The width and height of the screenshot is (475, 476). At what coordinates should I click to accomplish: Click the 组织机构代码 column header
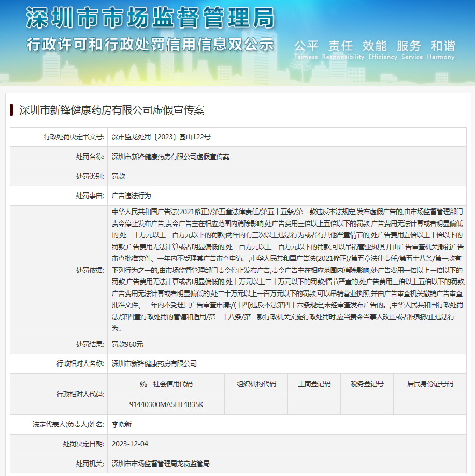click(x=256, y=384)
